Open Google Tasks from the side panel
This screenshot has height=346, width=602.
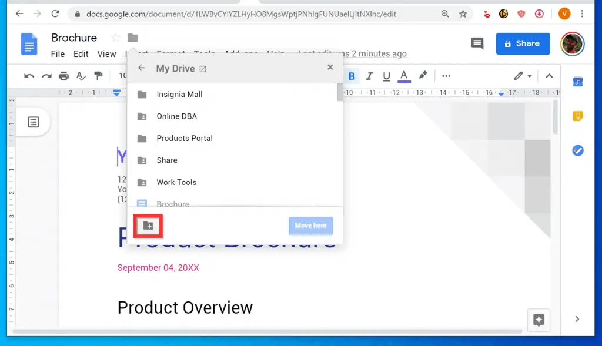tap(577, 150)
